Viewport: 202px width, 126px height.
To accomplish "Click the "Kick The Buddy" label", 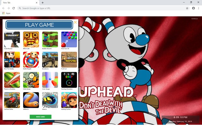I will tap(9, 69).
